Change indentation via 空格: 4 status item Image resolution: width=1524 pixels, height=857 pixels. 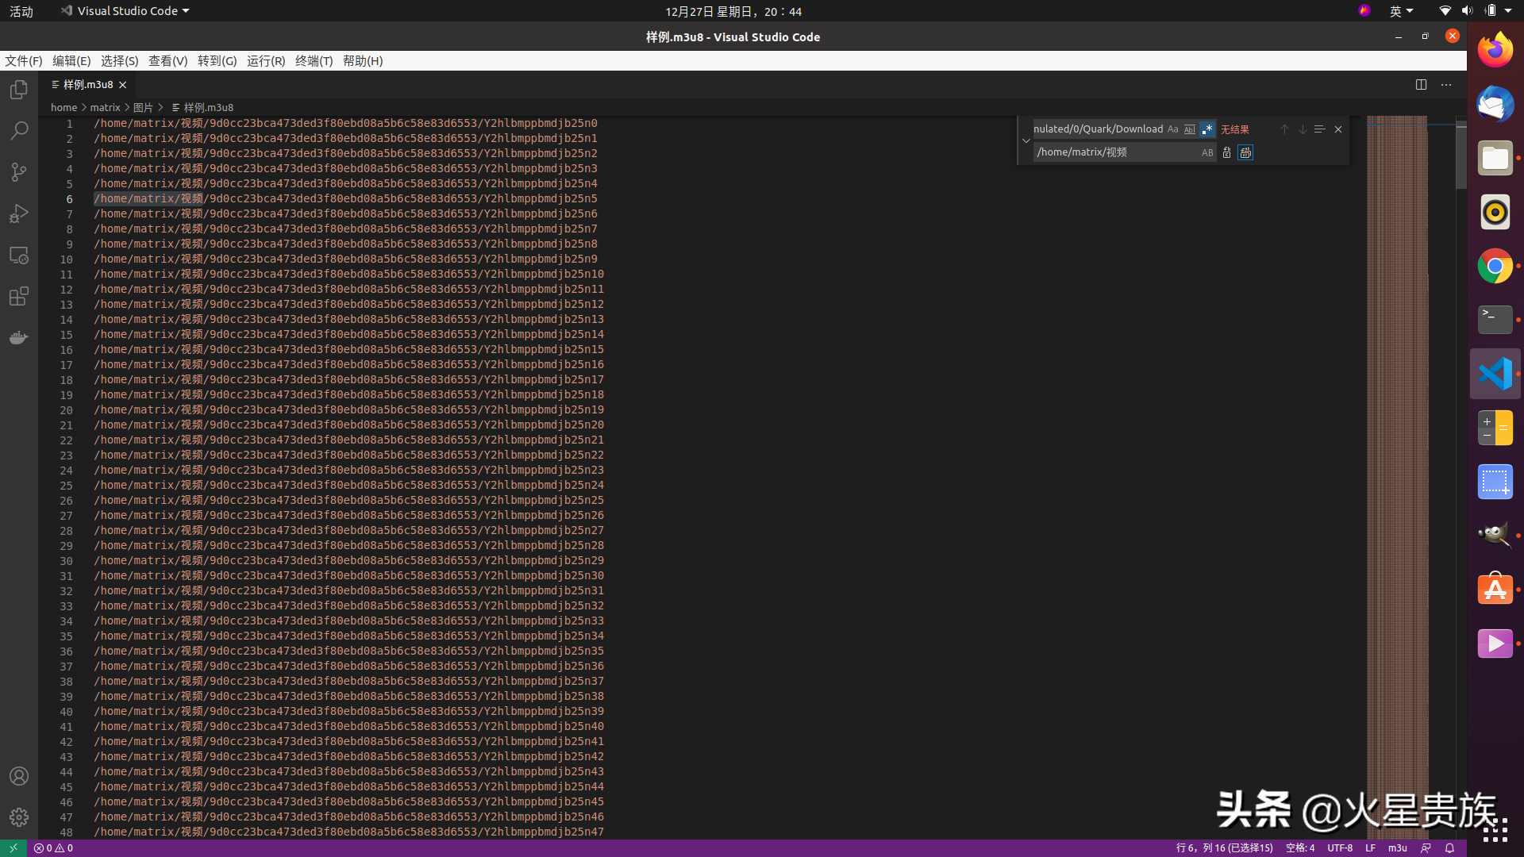(1300, 848)
